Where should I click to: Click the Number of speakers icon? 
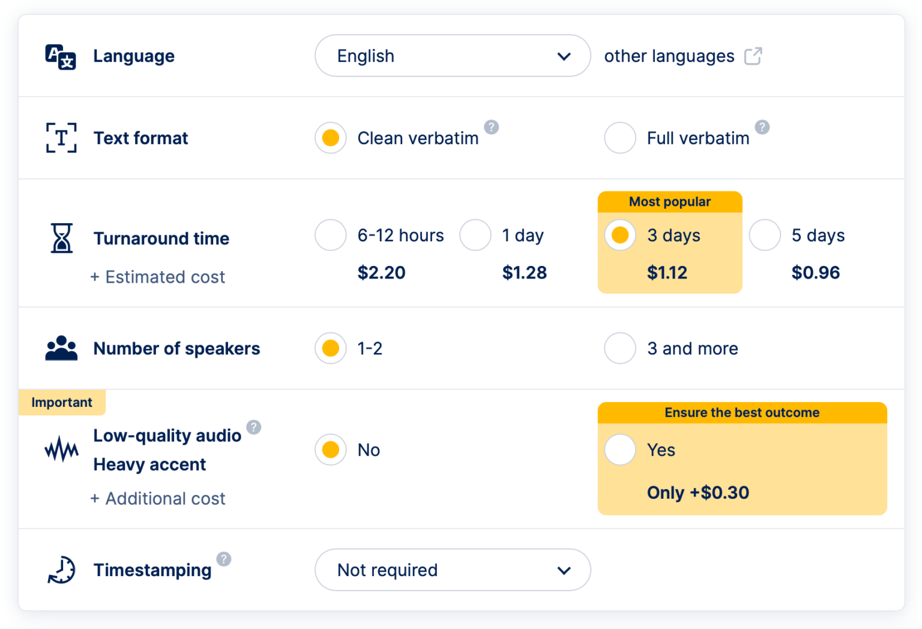[61, 348]
